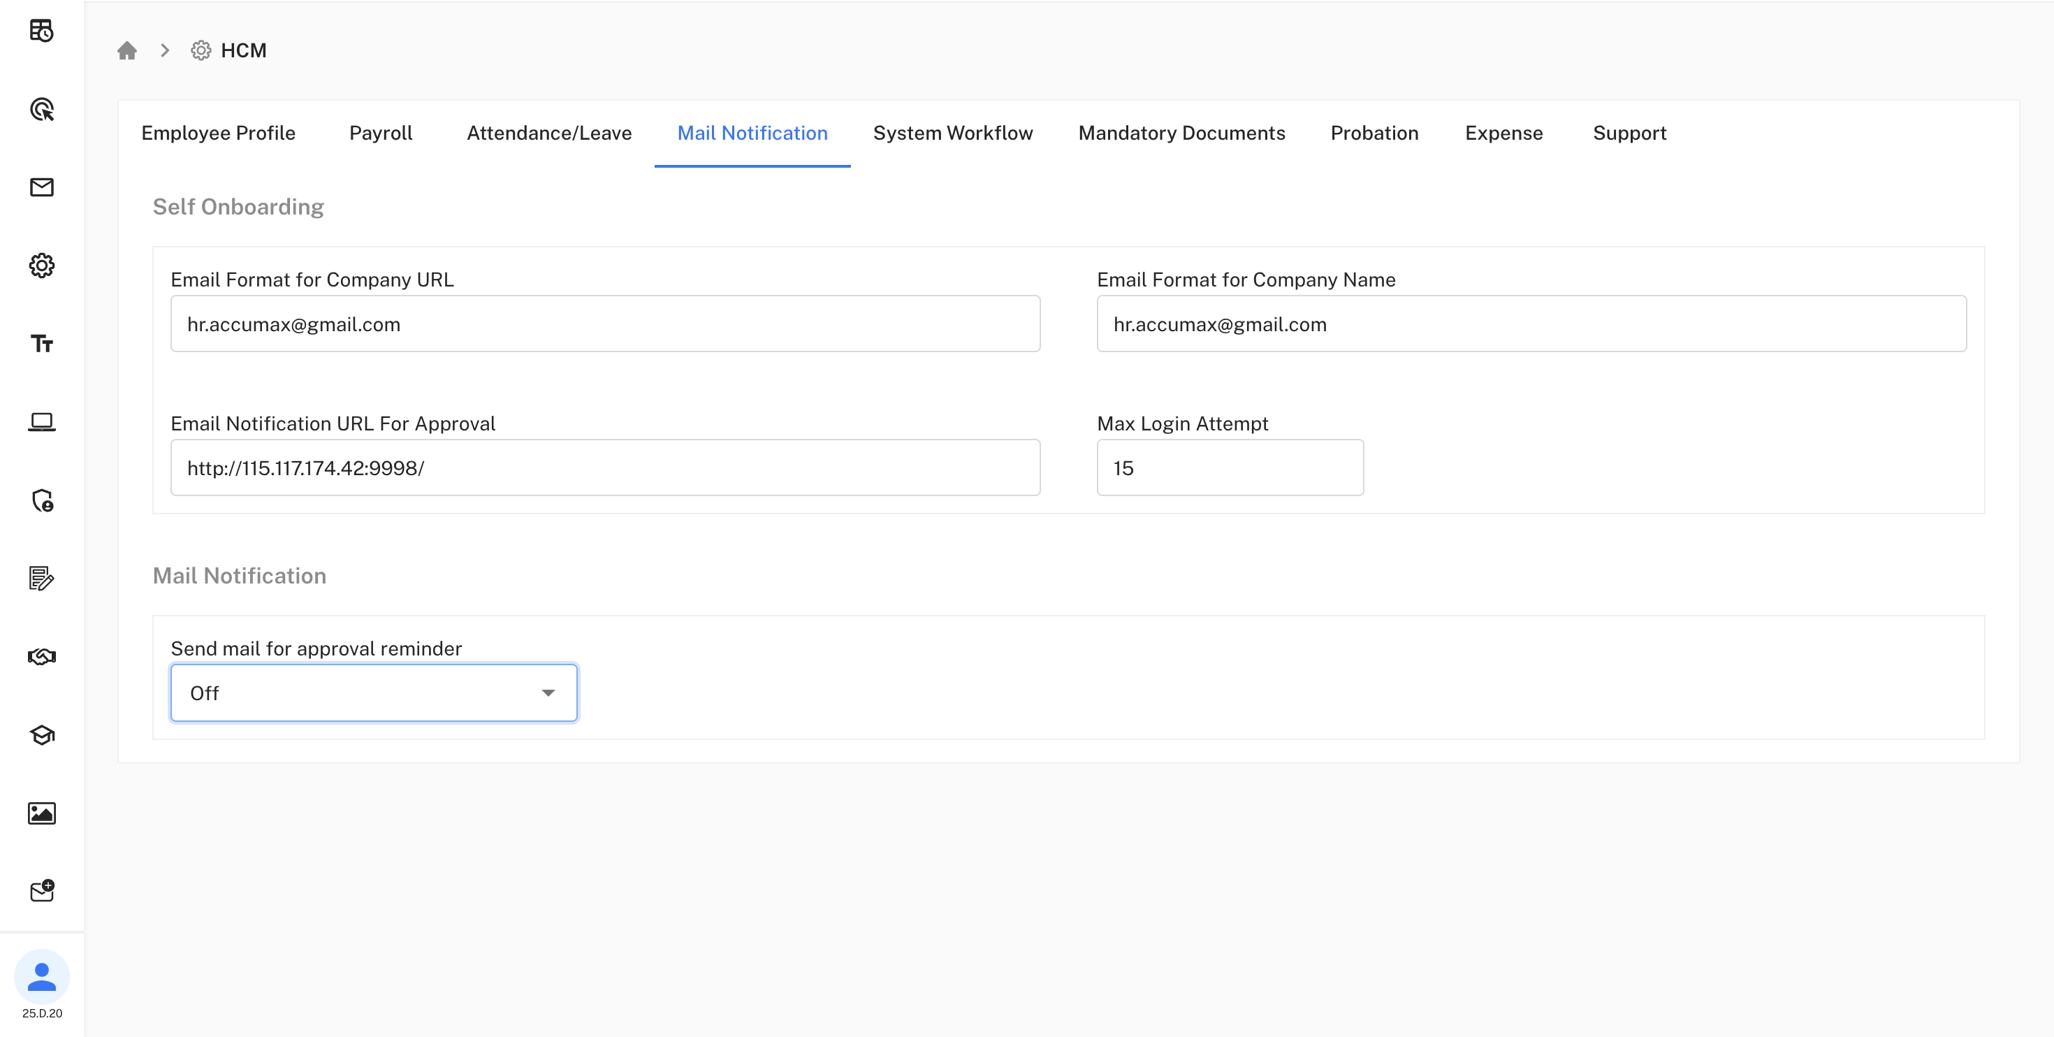Screen dimensions: 2054x1037
Task: Switch to the Payroll tab
Action: click(380, 133)
